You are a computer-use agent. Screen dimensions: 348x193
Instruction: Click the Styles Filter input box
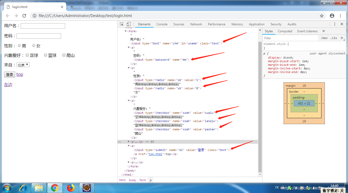(291, 38)
